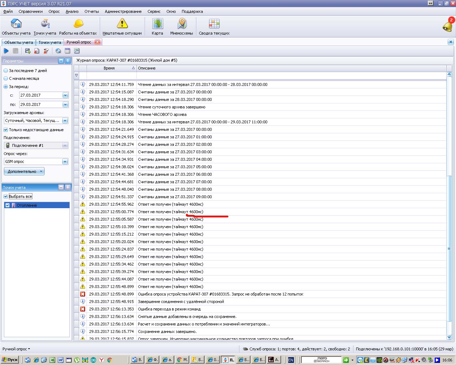Screen dimensions: 456x365
Task: Click the log scrollbar up arrow
Action: (x=449, y=74)
